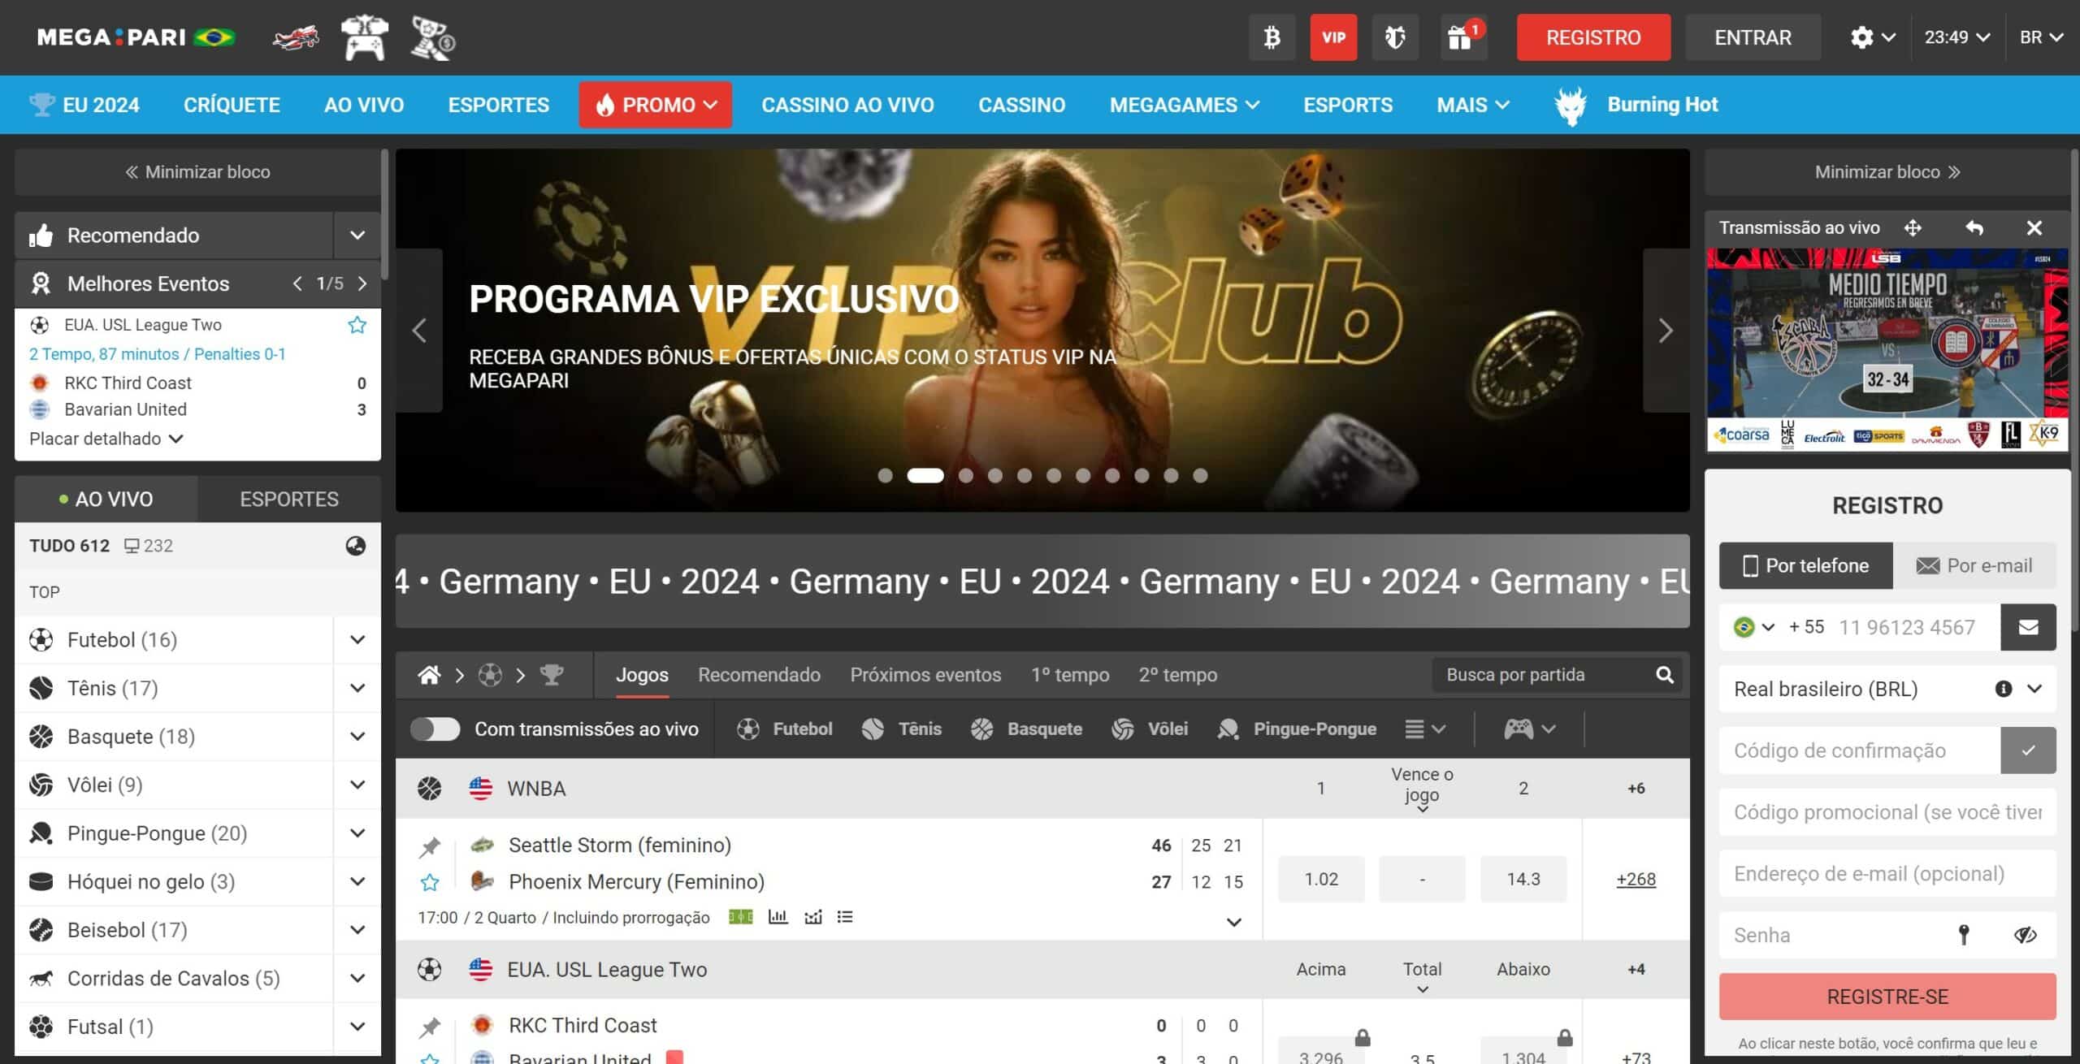Click the envelope button next to phone number
Screen dimensions: 2080x1064
2028,627
